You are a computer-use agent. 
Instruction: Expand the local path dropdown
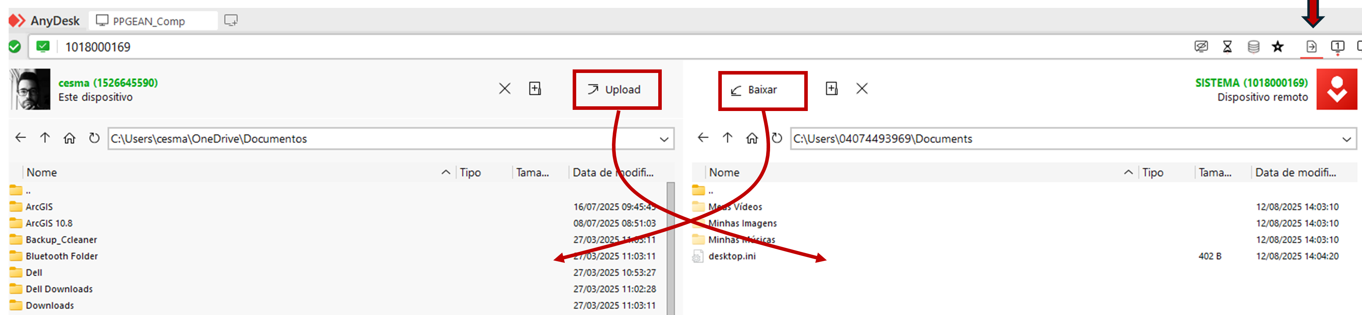664,139
